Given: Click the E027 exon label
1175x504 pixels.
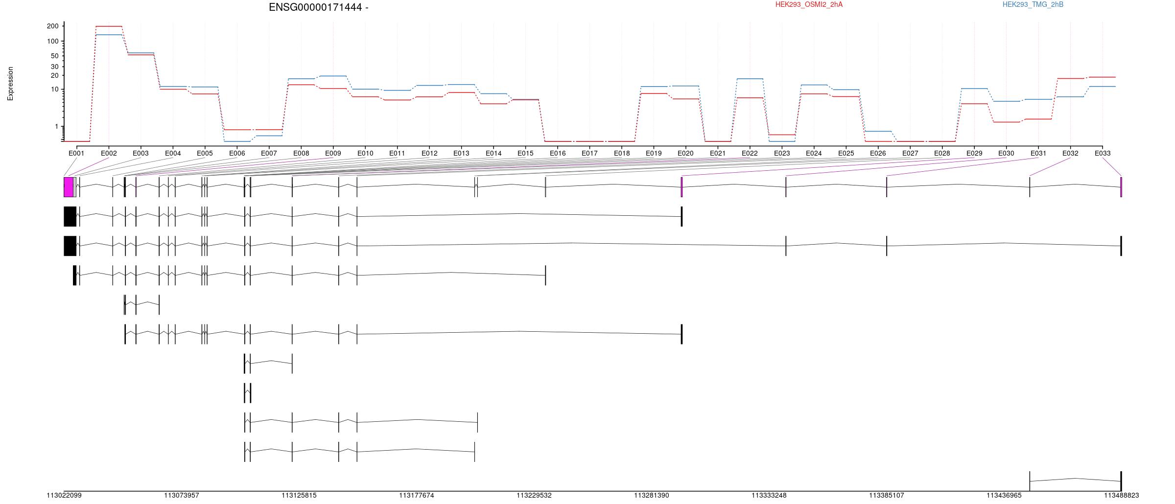Looking at the screenshot, I should click(910, 153).
